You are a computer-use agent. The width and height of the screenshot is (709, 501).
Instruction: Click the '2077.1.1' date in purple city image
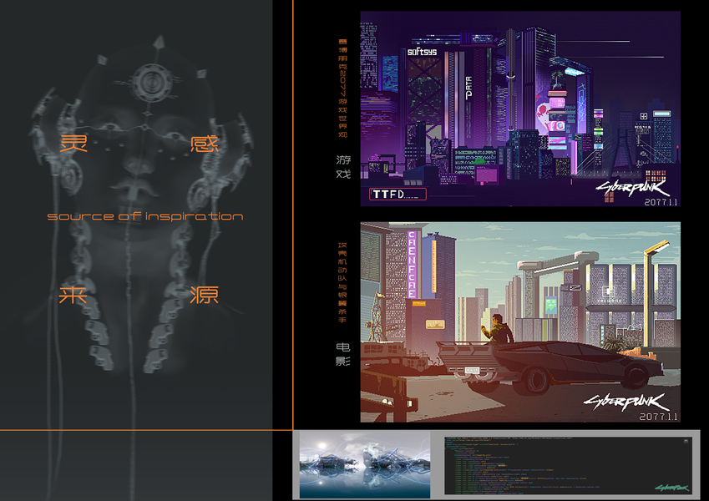[x=661, y=202]
